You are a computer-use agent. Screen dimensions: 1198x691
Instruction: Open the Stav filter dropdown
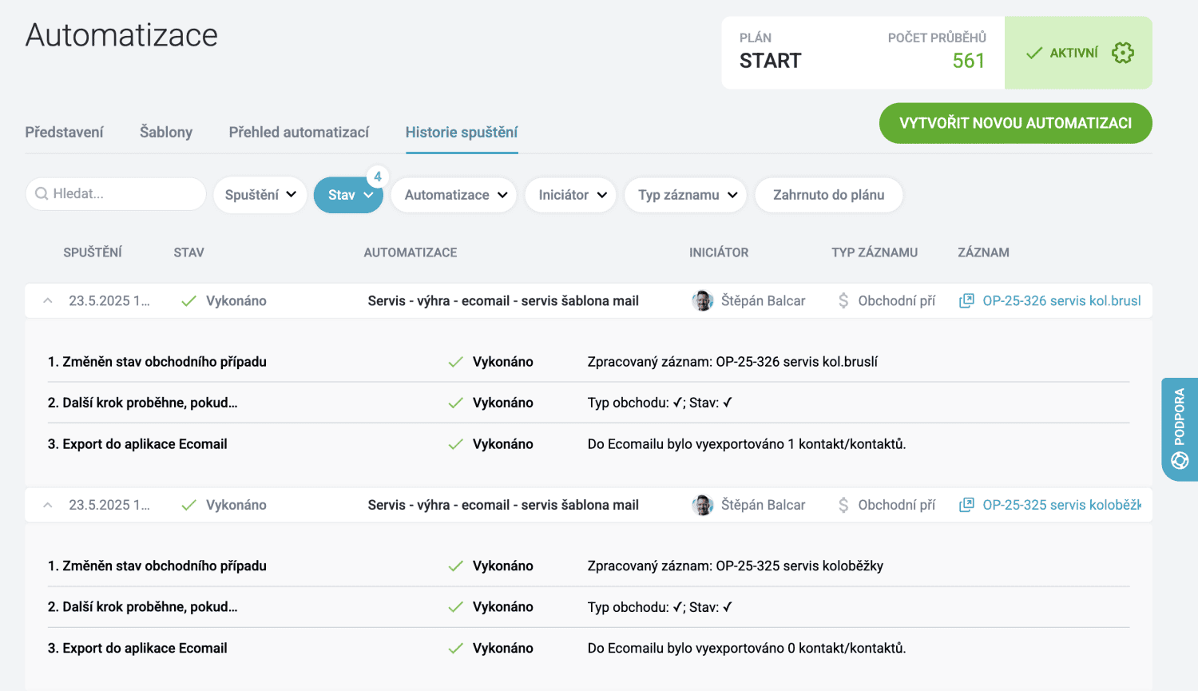click(x=349, y=195)
